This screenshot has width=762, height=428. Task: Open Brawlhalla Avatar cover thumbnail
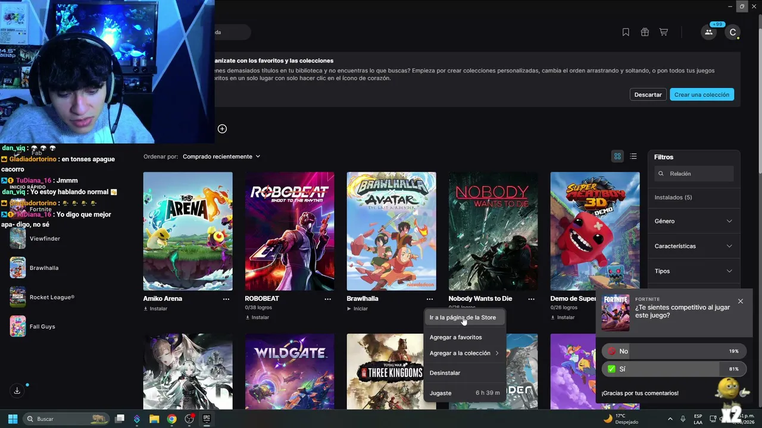[x=392, y=231]
